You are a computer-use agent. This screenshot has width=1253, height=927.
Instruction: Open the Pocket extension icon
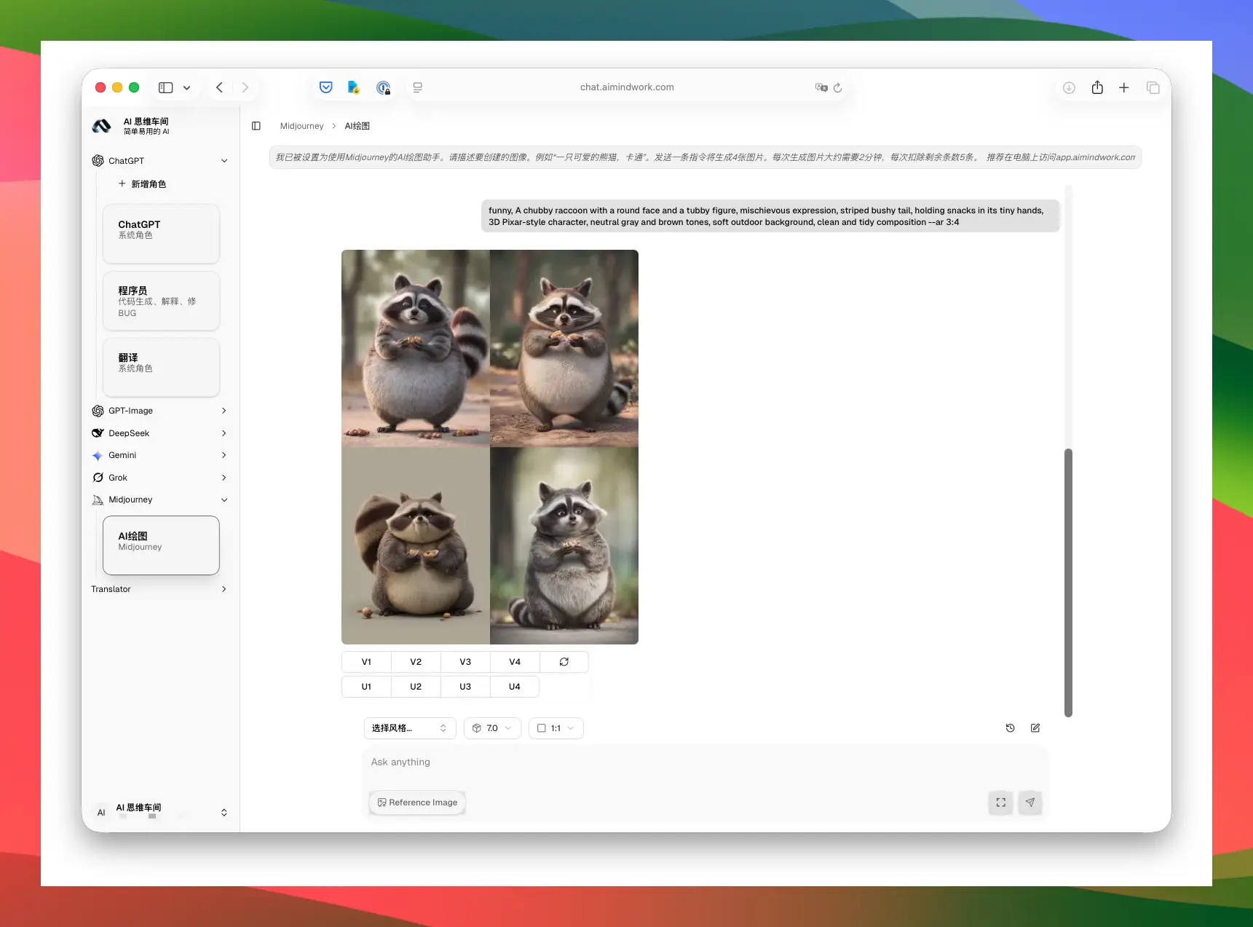point(326,87)
